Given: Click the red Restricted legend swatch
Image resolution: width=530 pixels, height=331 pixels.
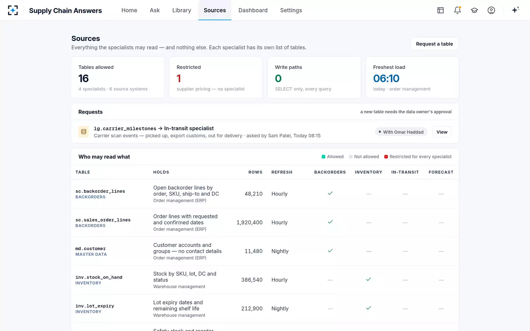Looking at the screenshot, I should click(x=386, y=157).
